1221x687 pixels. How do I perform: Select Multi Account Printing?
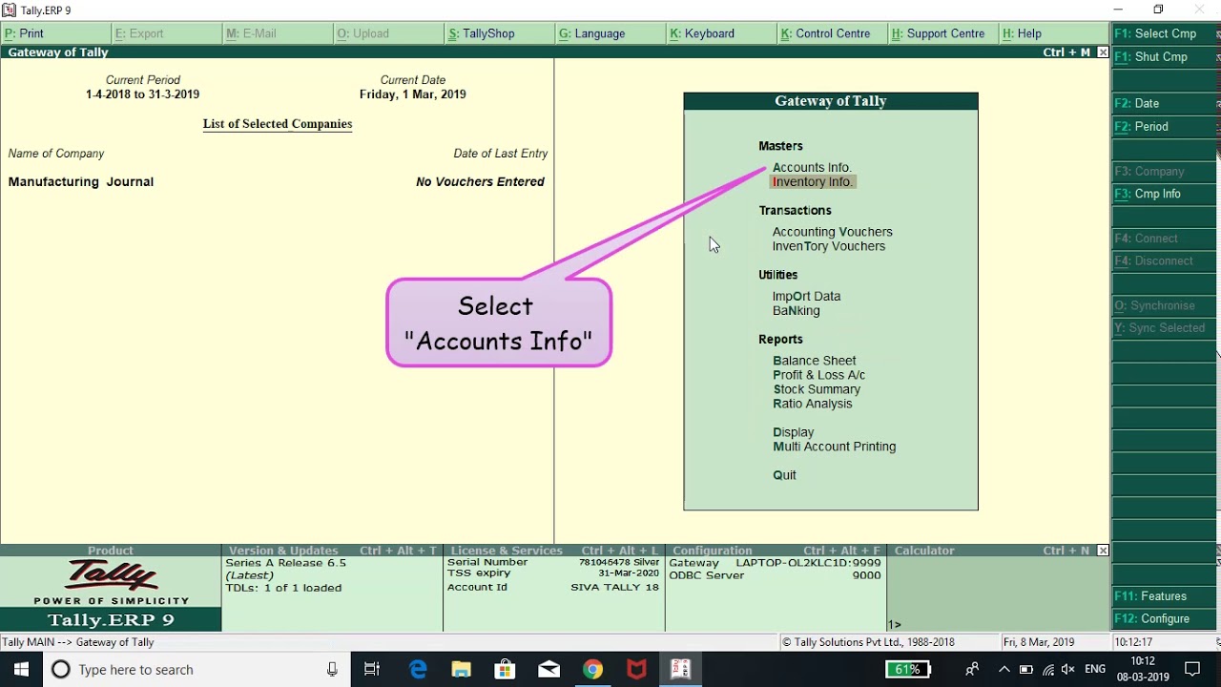tap(835, 447)
